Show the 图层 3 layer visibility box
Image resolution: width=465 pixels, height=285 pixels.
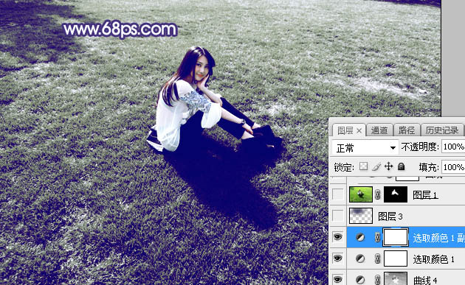[338, 216]
